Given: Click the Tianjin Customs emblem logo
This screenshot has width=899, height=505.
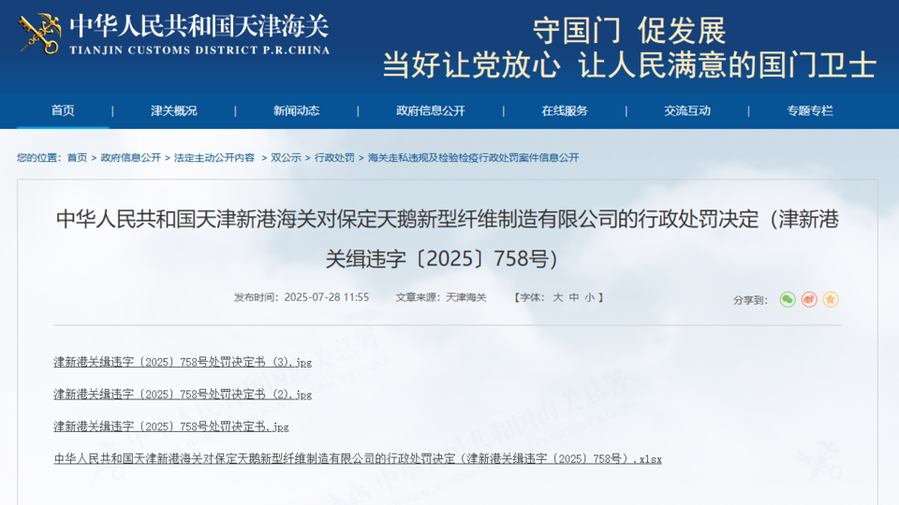Looking at the screenshot, I should click(x=39, y=34).
